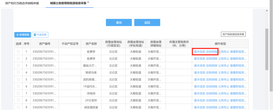
Task: Select radio button for 物资仓库 row
Action: (18, 72)
